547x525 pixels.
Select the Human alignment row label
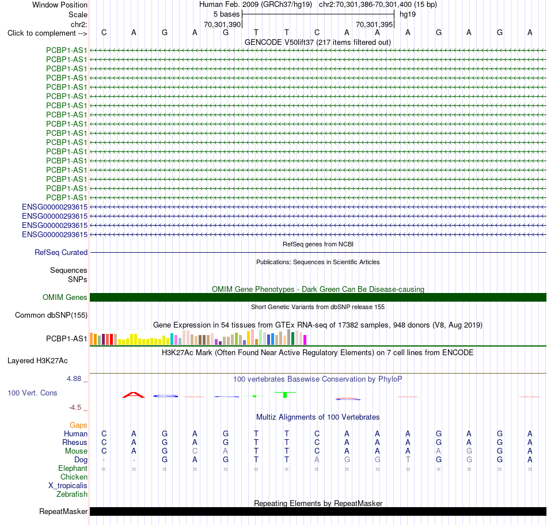[x=75, y=433]
